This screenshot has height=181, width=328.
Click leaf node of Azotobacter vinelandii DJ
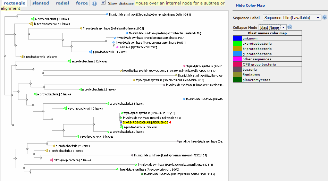(x=127, y=33)
